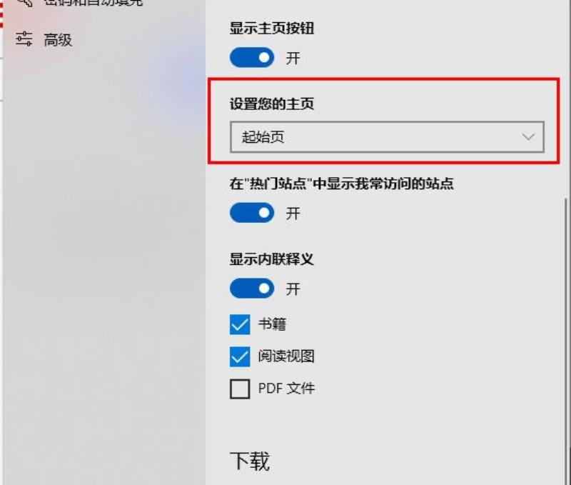Viewport: 571px width, 485px height.
Task: Toggle the 显示内联释义 switch off
Action: click(x=252, y=289)
